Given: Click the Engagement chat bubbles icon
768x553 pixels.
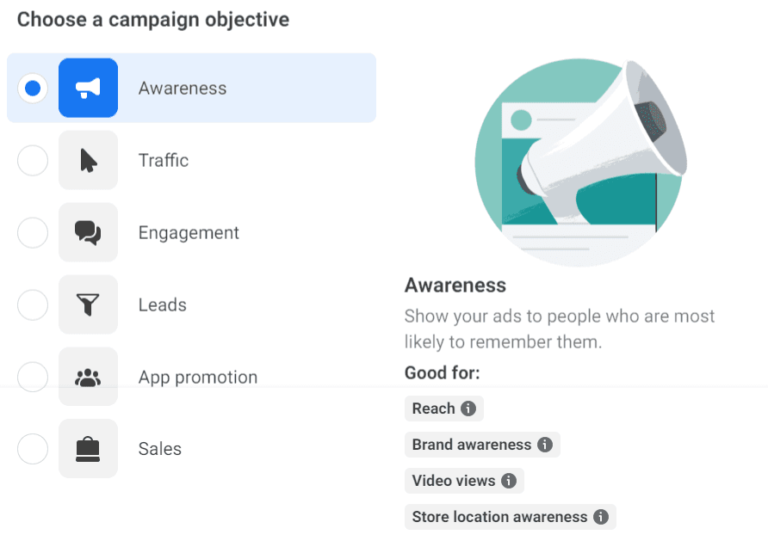Looking at the screenshot, I should coord(88,232).
